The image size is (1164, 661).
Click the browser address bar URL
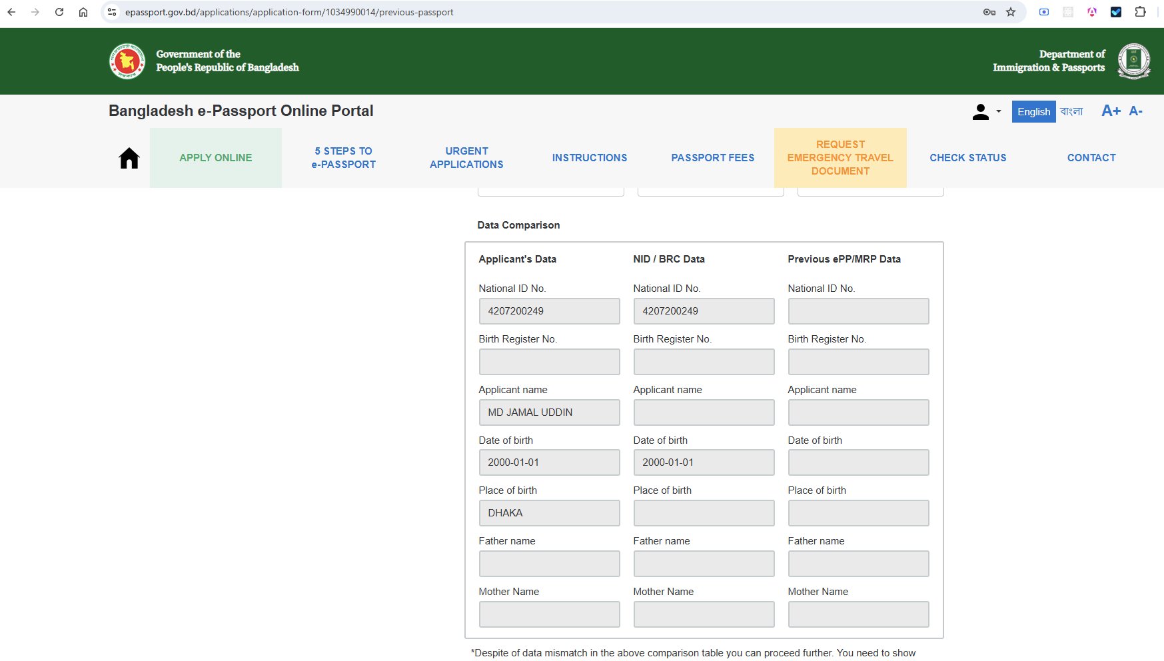click(289, 12)
